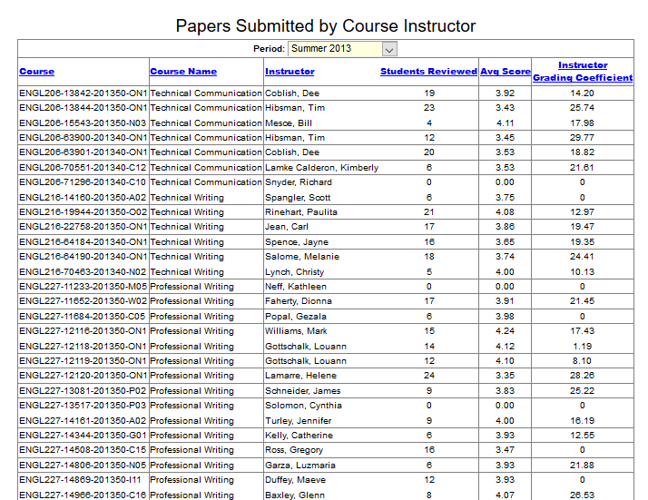
Task: Click instructor name Lamke Calderon, Kimberly
Action: click(321, 168)
